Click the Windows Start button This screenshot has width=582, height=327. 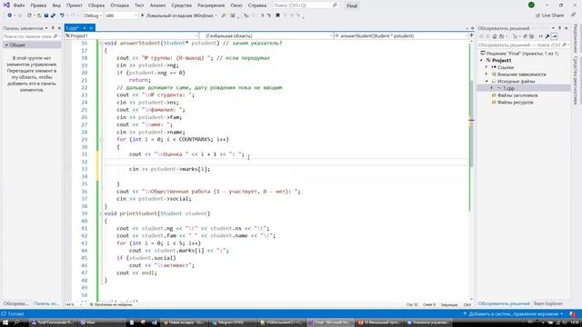click(5, 322)
